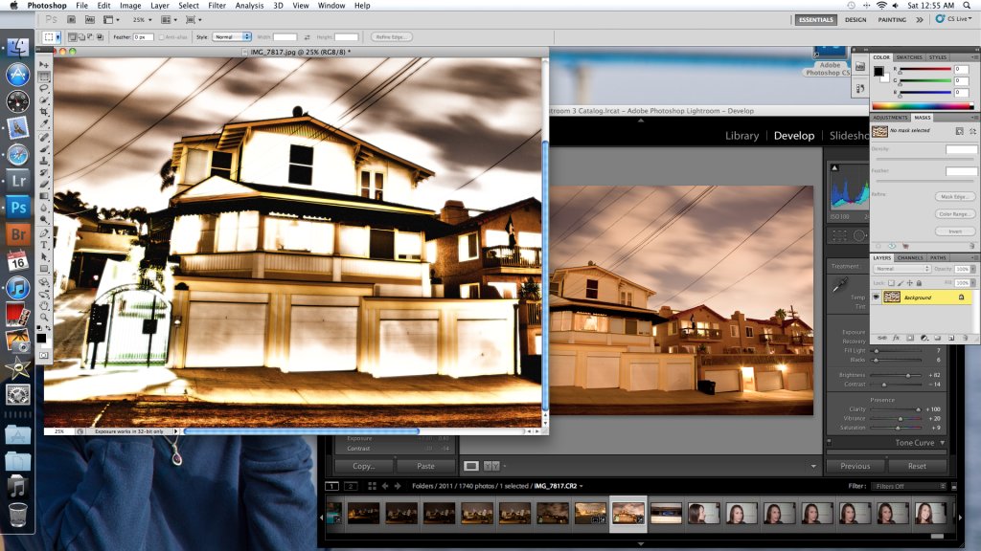Toggle Quick Mask mode in toolbox
The width and height of the screenshot is (981, 551).
pos(44,355)
